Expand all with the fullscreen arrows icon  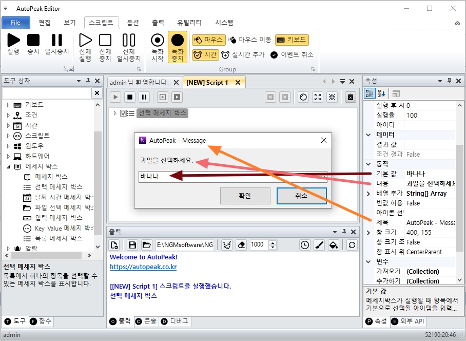click(318, 97)
